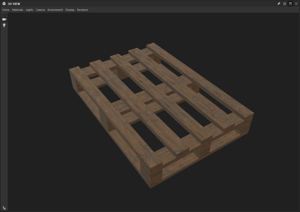Maximize the 3D View panel
The width and height of the screenshot is (300, 212).
[290, 4]
